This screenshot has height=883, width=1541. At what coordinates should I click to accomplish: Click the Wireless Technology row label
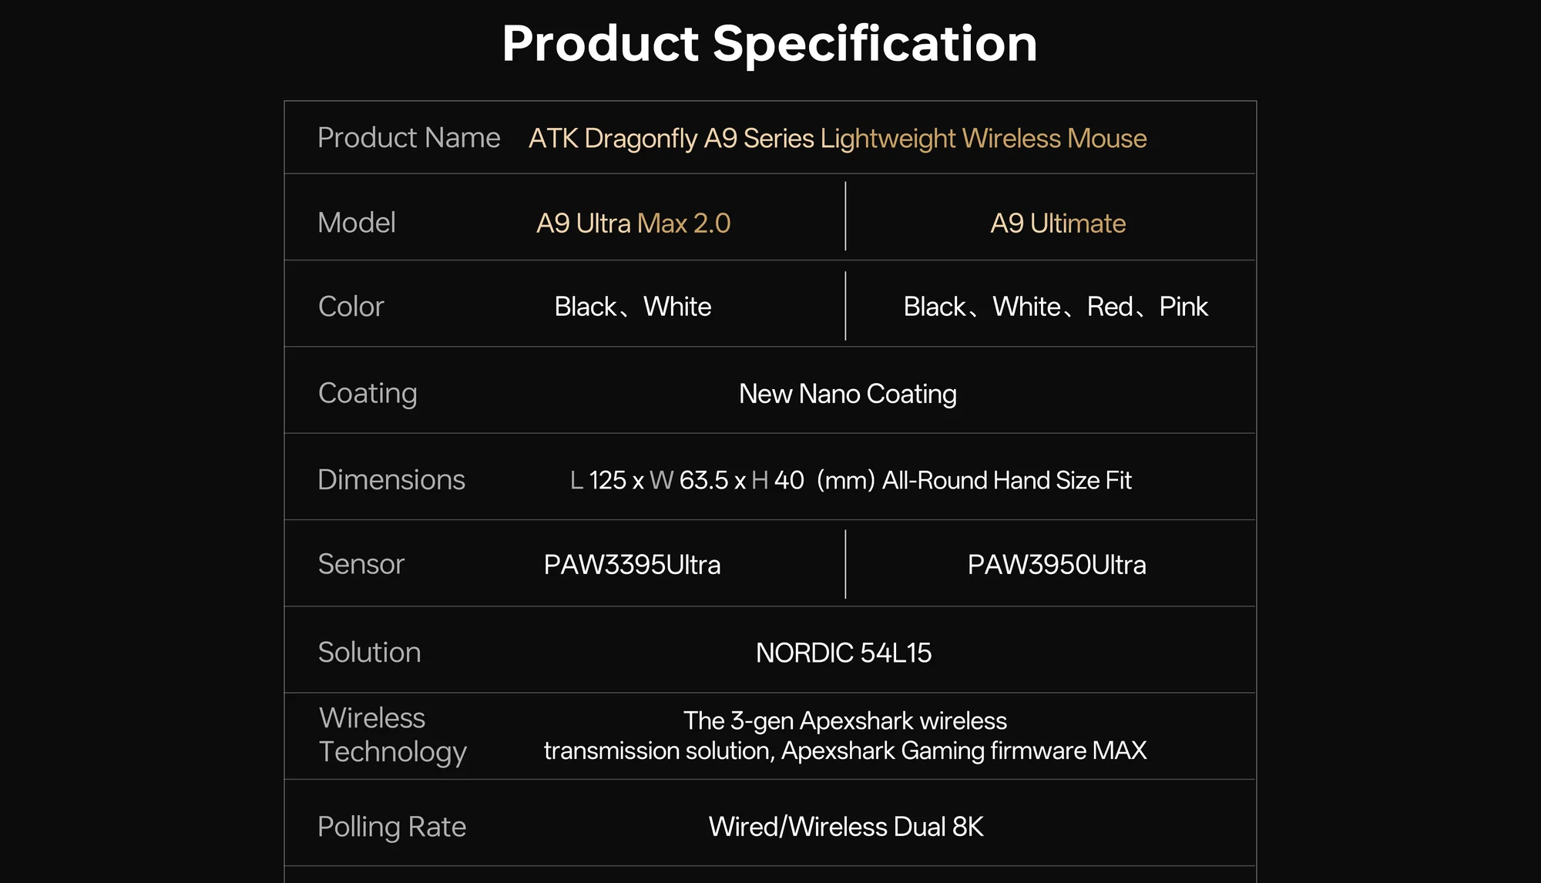click(392, 735)
